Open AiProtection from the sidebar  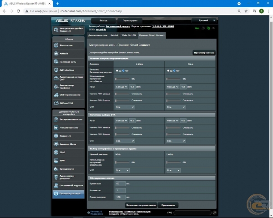point(68,70)
